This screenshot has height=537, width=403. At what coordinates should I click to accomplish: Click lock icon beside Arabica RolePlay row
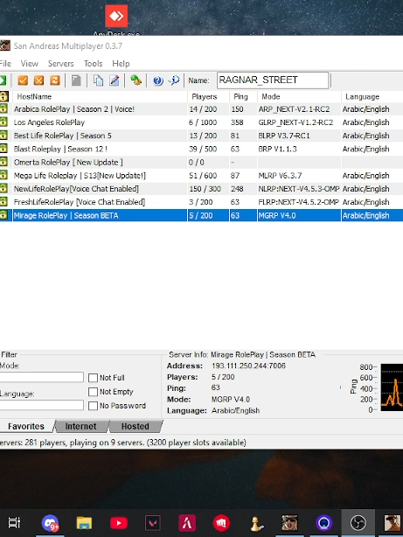(x=3, y=109)
